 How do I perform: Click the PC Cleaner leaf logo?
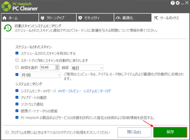pos(6,6)
